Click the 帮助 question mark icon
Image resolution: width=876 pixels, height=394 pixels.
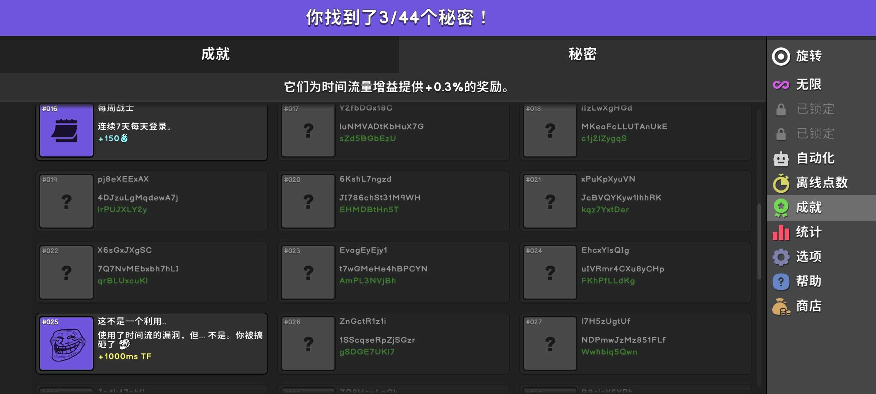pos(781,282)
